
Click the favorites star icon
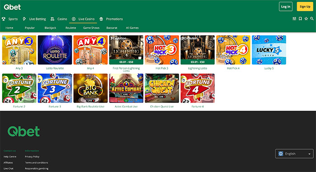click(x=306, y=19)
